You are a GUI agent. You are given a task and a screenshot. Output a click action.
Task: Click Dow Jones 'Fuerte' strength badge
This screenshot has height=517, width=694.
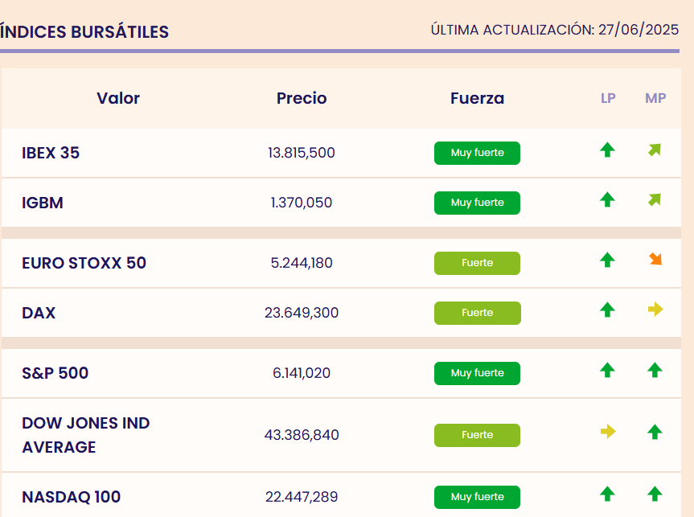pos(477,435)
